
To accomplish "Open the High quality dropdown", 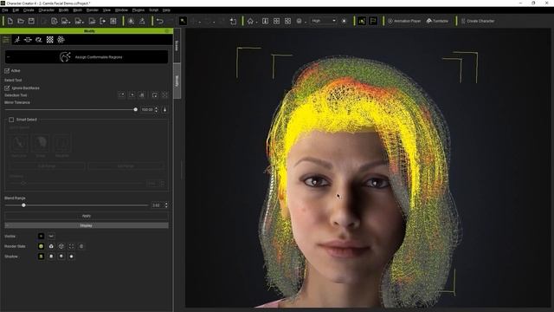I will point(323,21).
